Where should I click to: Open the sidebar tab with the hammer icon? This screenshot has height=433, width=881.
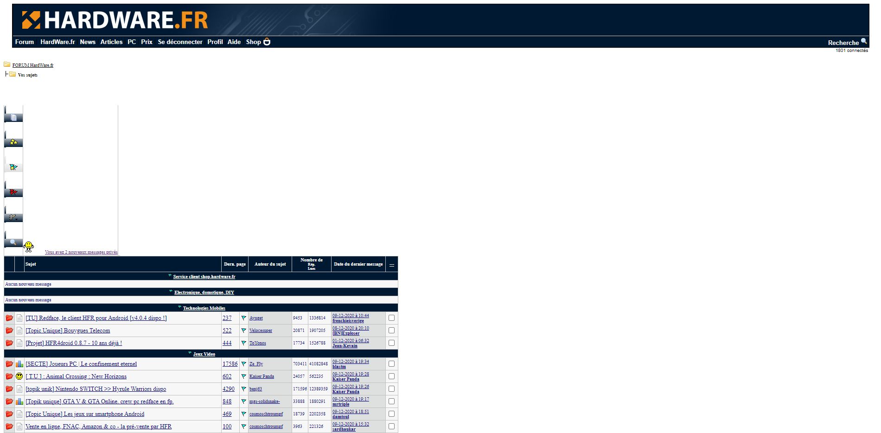click(13, 217)
